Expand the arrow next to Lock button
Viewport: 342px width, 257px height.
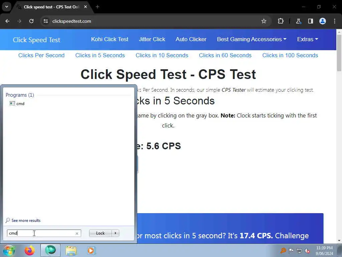tap(115, 233)
